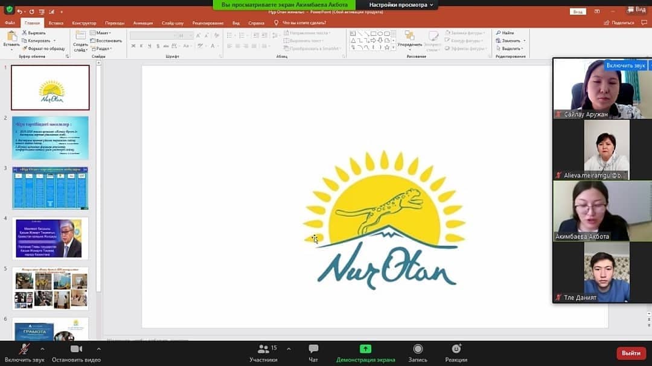Click the Найти search icon in ribbon
This screenshot has height=366, width=652.
(505, 33)
